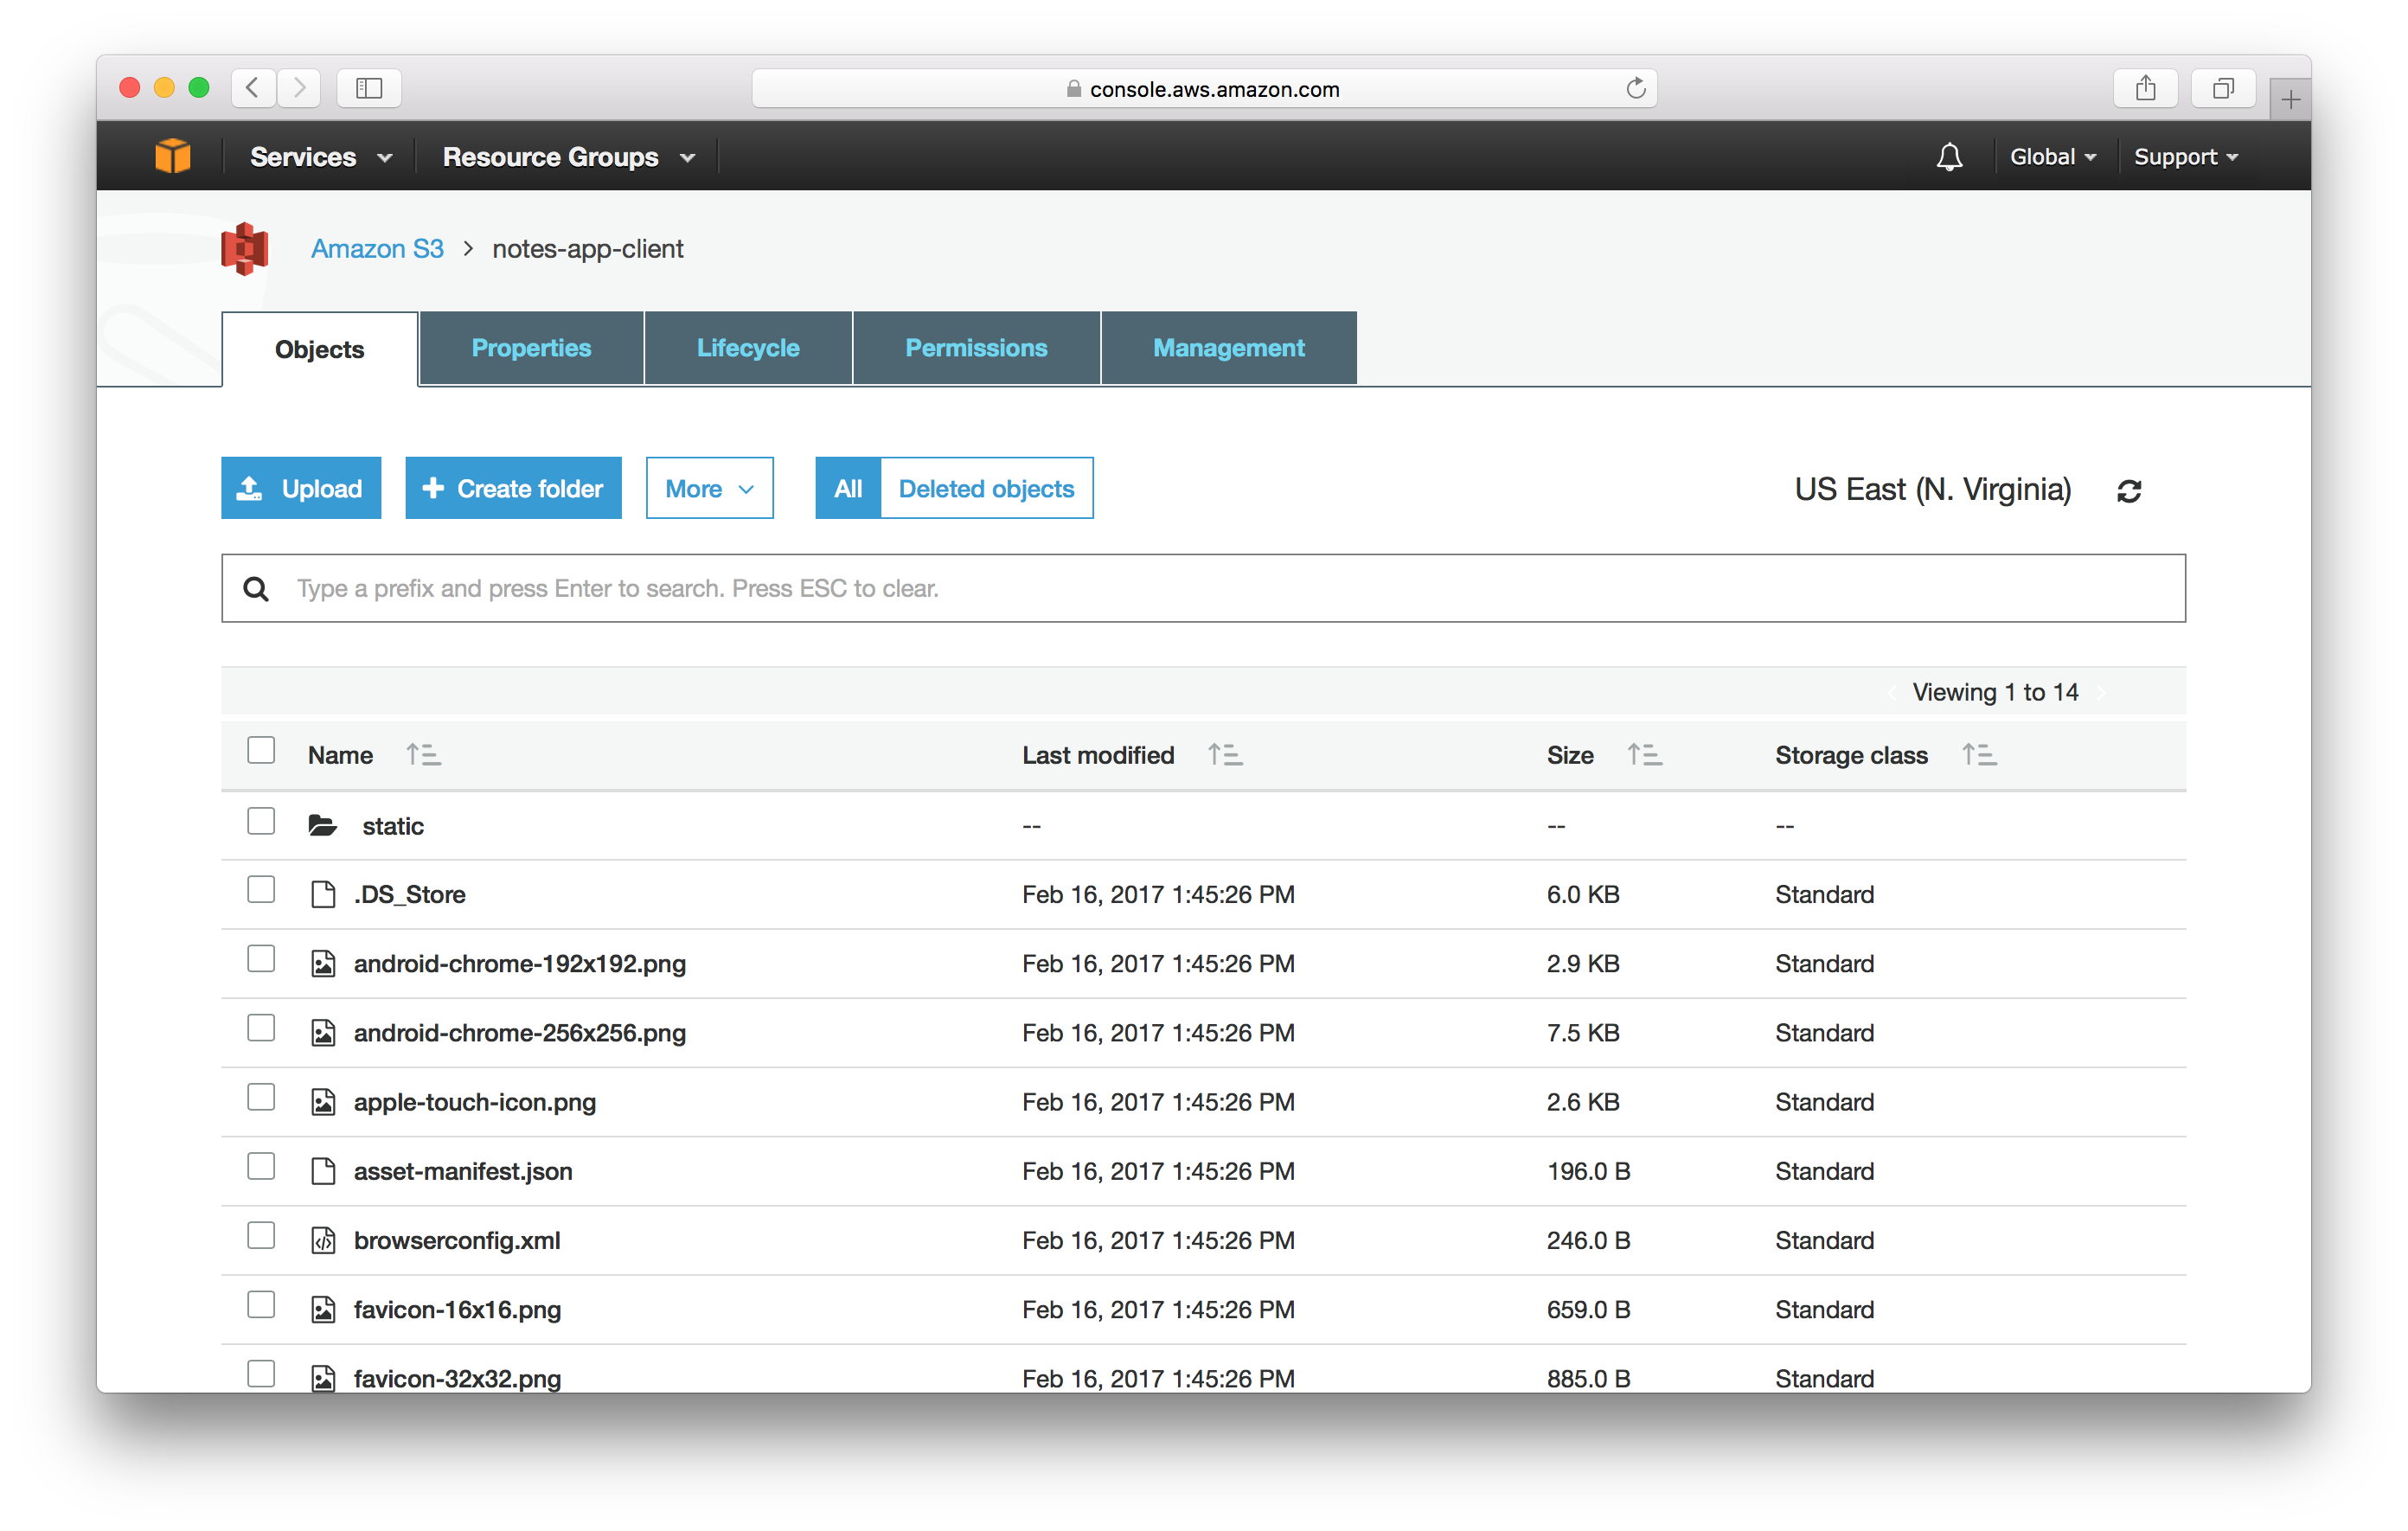Click the Deleted objects filter link

tap(986, 488)
